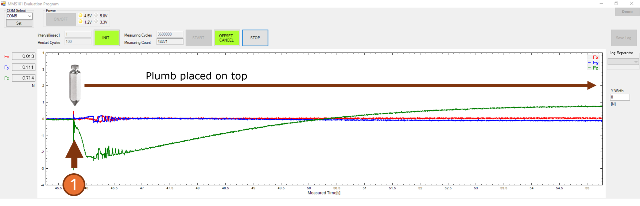640x206 pixels.
Task: Click the brown upward arrow on graph
Action: pos(74,155)
